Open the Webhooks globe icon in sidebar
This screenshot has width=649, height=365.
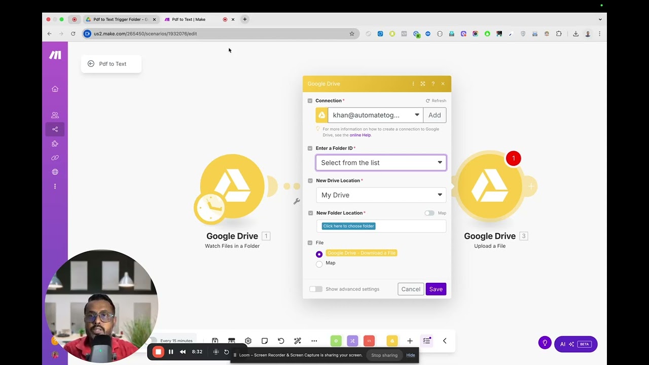(x=55, y=172)
